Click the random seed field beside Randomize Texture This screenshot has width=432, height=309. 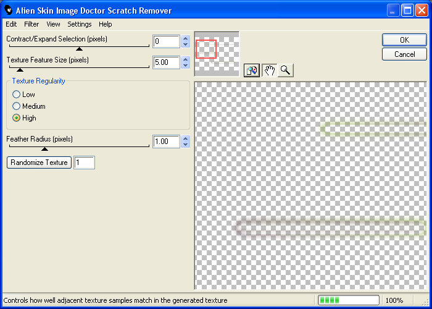pyautogui.click(x=85, y=163)
